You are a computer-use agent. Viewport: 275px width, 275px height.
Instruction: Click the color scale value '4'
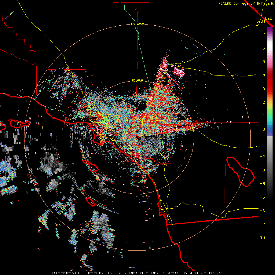(264, 75)
